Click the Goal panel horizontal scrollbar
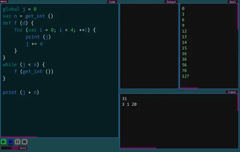 point(189,88)
